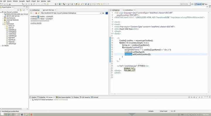Switch to Java EE perspective
The width and height of the screenshot is (211, 116).
coord(198,4)
